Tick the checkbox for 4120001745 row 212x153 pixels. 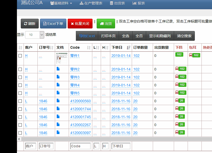(x=20, y=117)
